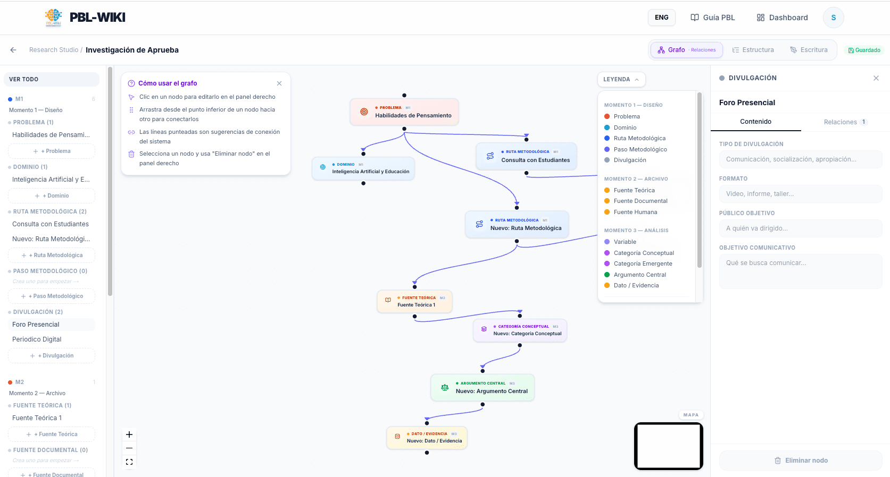The height and width of the screenshot is (477, 890).
Task: Click the Tipo de divulgación field
Action: pos(801,159)
